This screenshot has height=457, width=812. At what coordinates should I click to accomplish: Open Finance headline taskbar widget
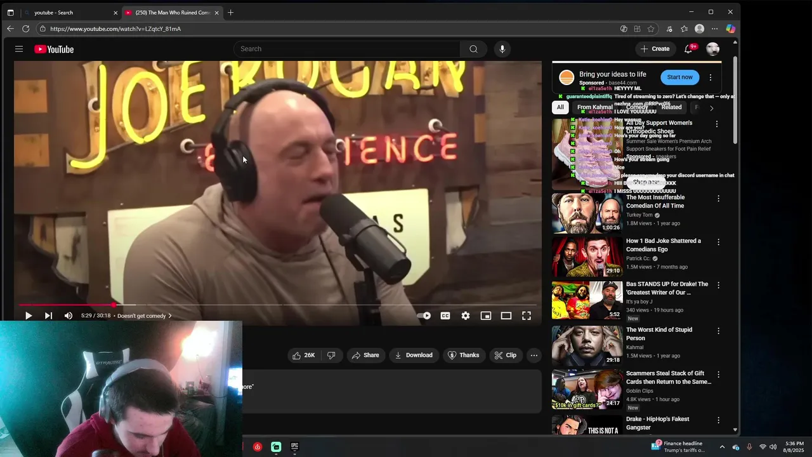(678, 447)
